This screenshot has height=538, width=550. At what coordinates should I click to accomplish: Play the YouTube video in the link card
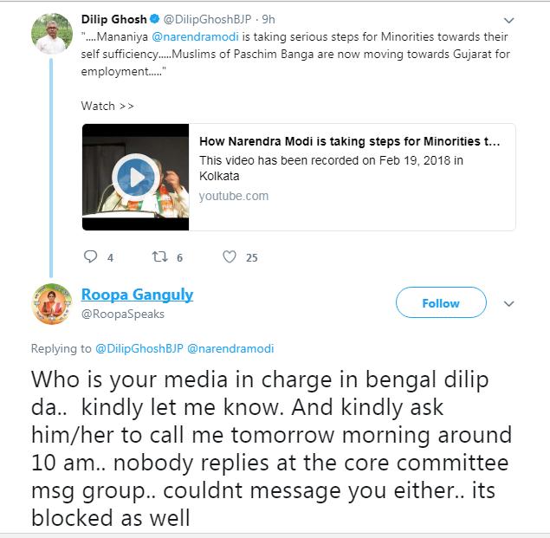(x=136, y=178)
